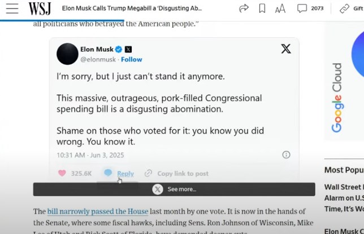Open the tweet timestamp 10:31 AM Jun 3, 2025
This screenshot has height=234, width=364.
coord(90,155)
